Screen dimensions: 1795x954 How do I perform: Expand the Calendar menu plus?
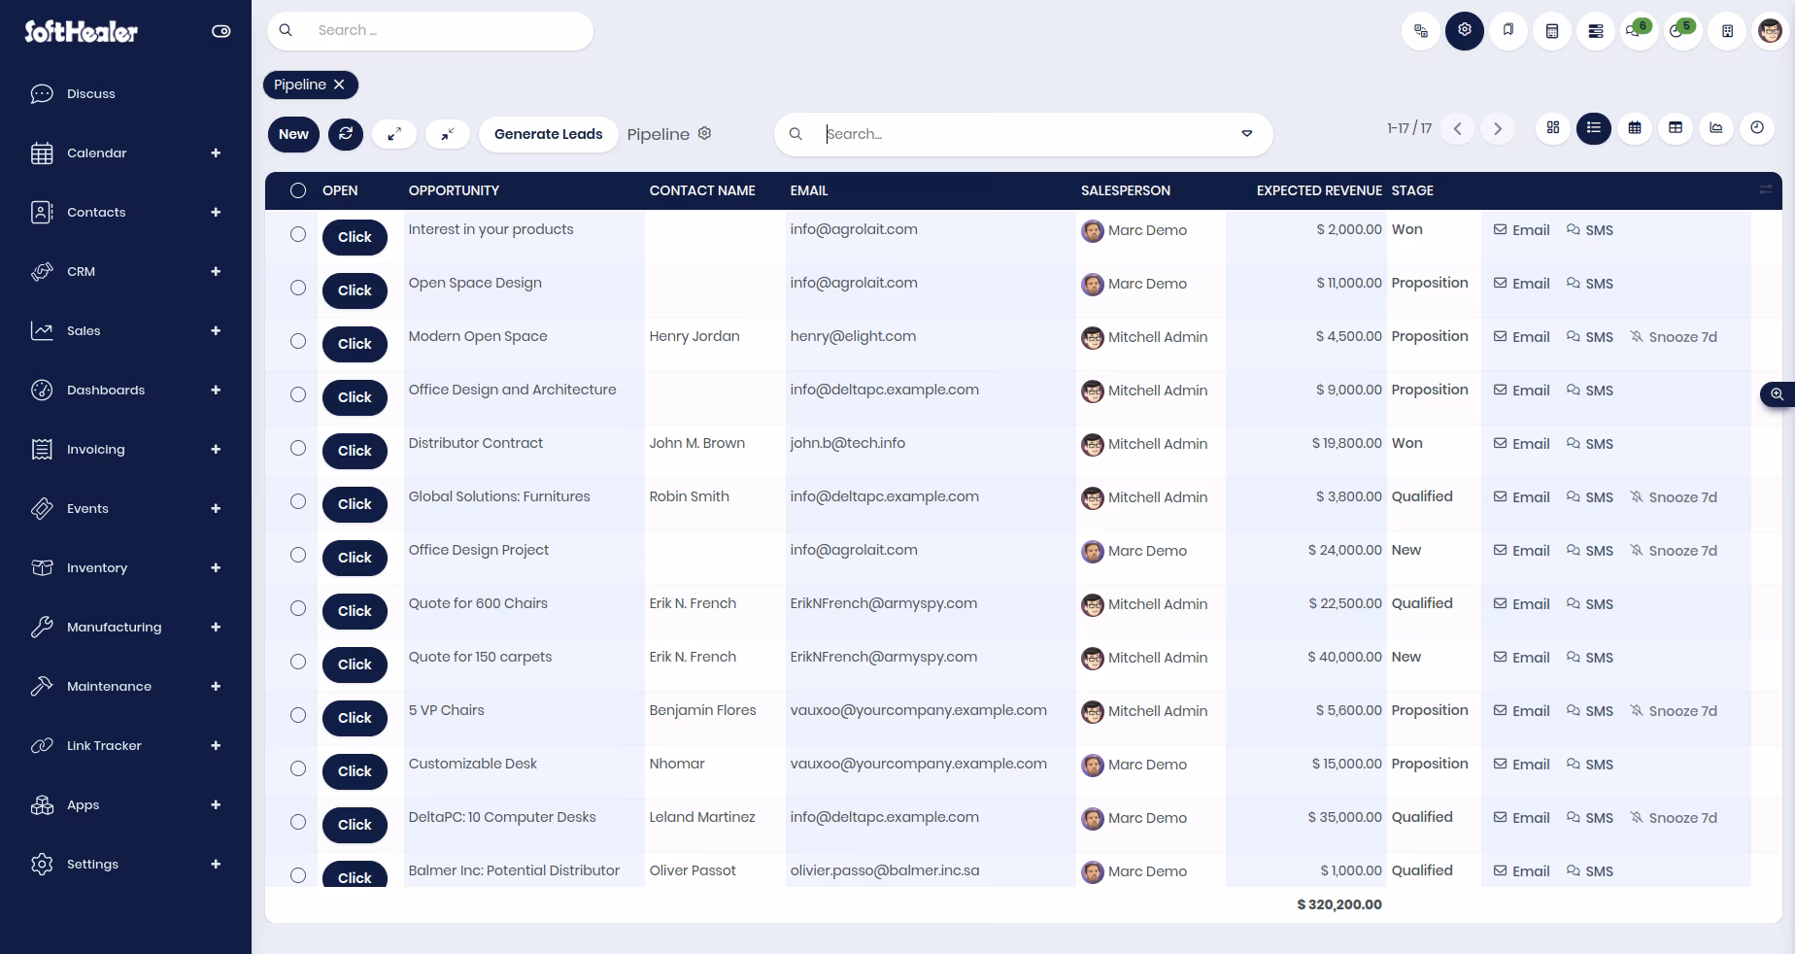216,153
